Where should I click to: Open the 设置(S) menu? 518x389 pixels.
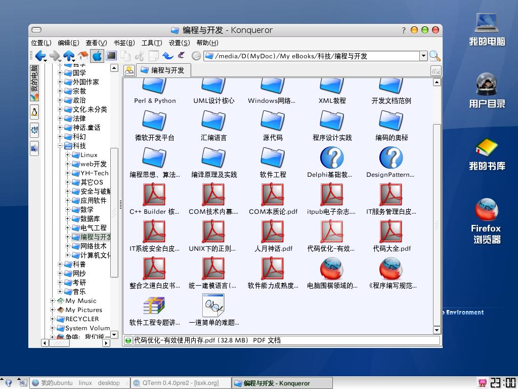pyautogui.click(x=180, y=43)
